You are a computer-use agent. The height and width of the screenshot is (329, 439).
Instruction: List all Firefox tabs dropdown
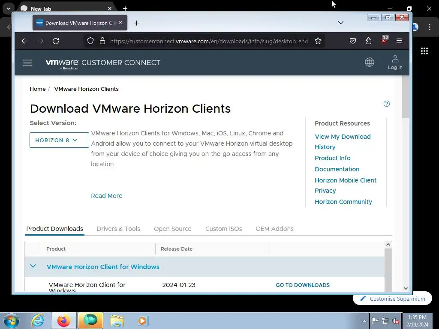click(x=341, y=23)
